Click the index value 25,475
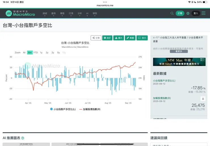210x146 pixels. pyautogui.click(x=198, y=105)
